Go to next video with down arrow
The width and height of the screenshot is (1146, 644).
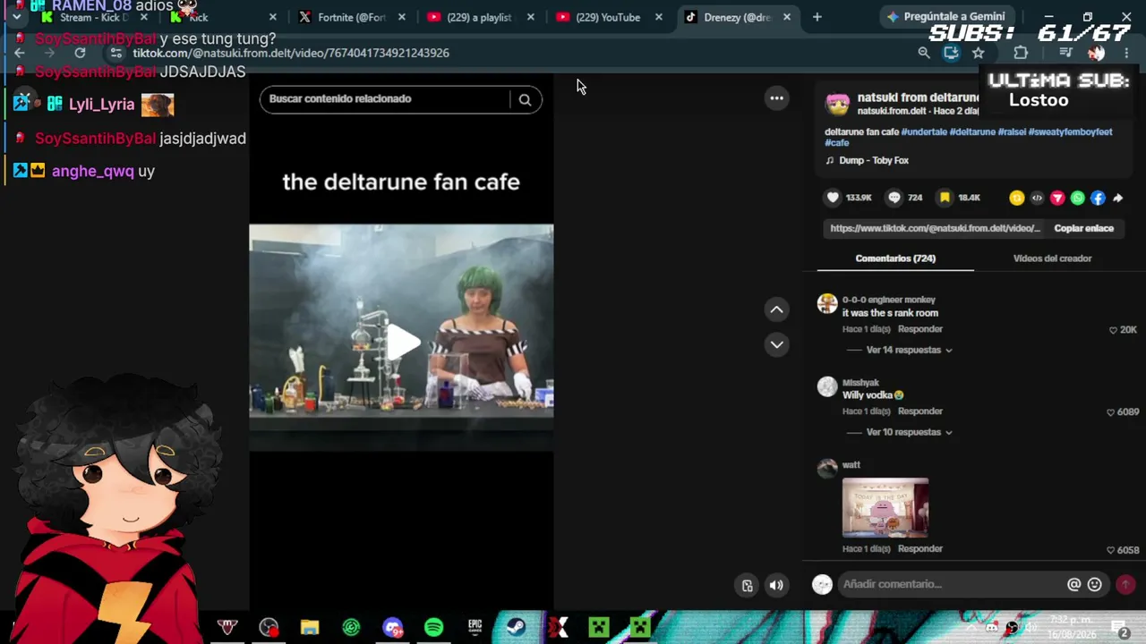(x=776, y=344)
